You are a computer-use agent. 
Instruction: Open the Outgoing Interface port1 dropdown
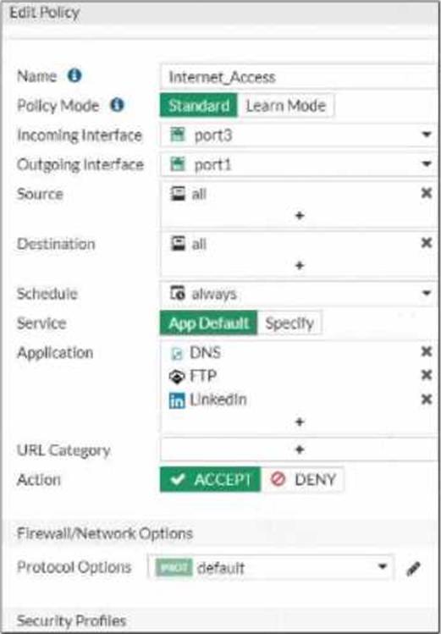(x=298, y=165)
